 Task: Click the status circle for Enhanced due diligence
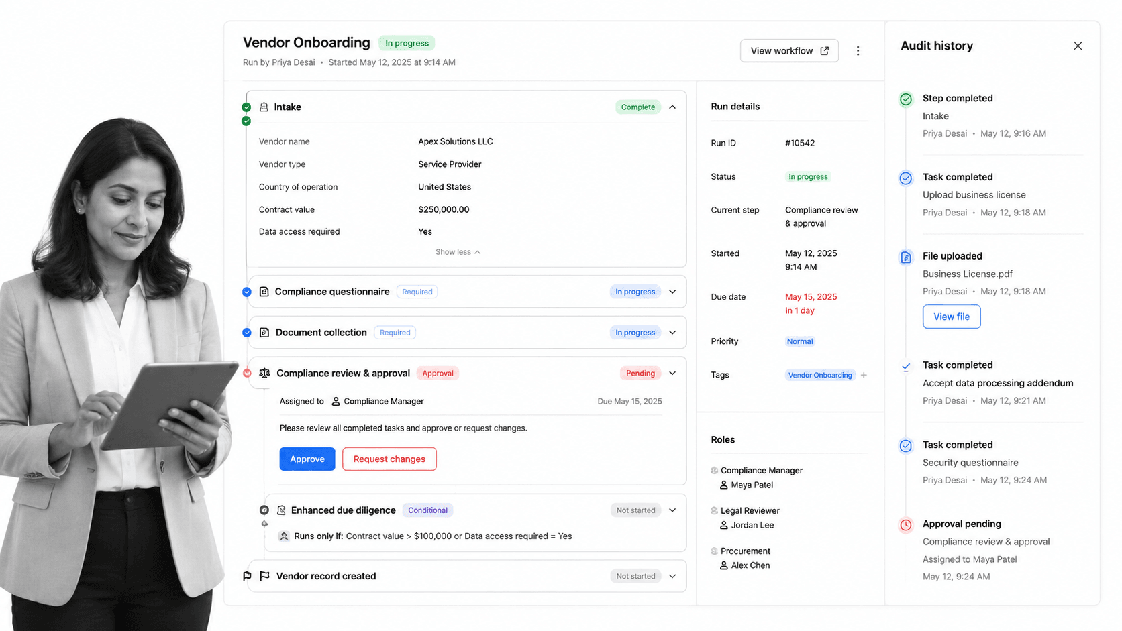click(264, 510)
